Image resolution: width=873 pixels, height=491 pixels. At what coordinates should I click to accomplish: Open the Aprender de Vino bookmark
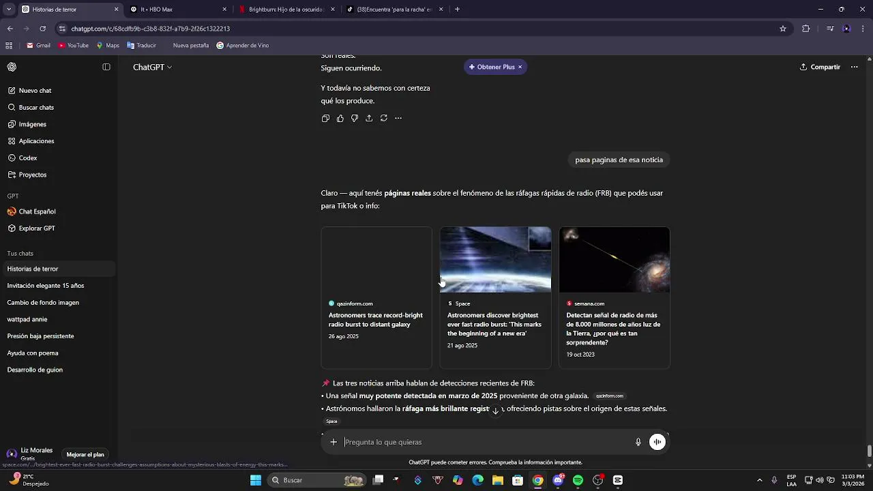pyautogui.click(x=243, y=46)
